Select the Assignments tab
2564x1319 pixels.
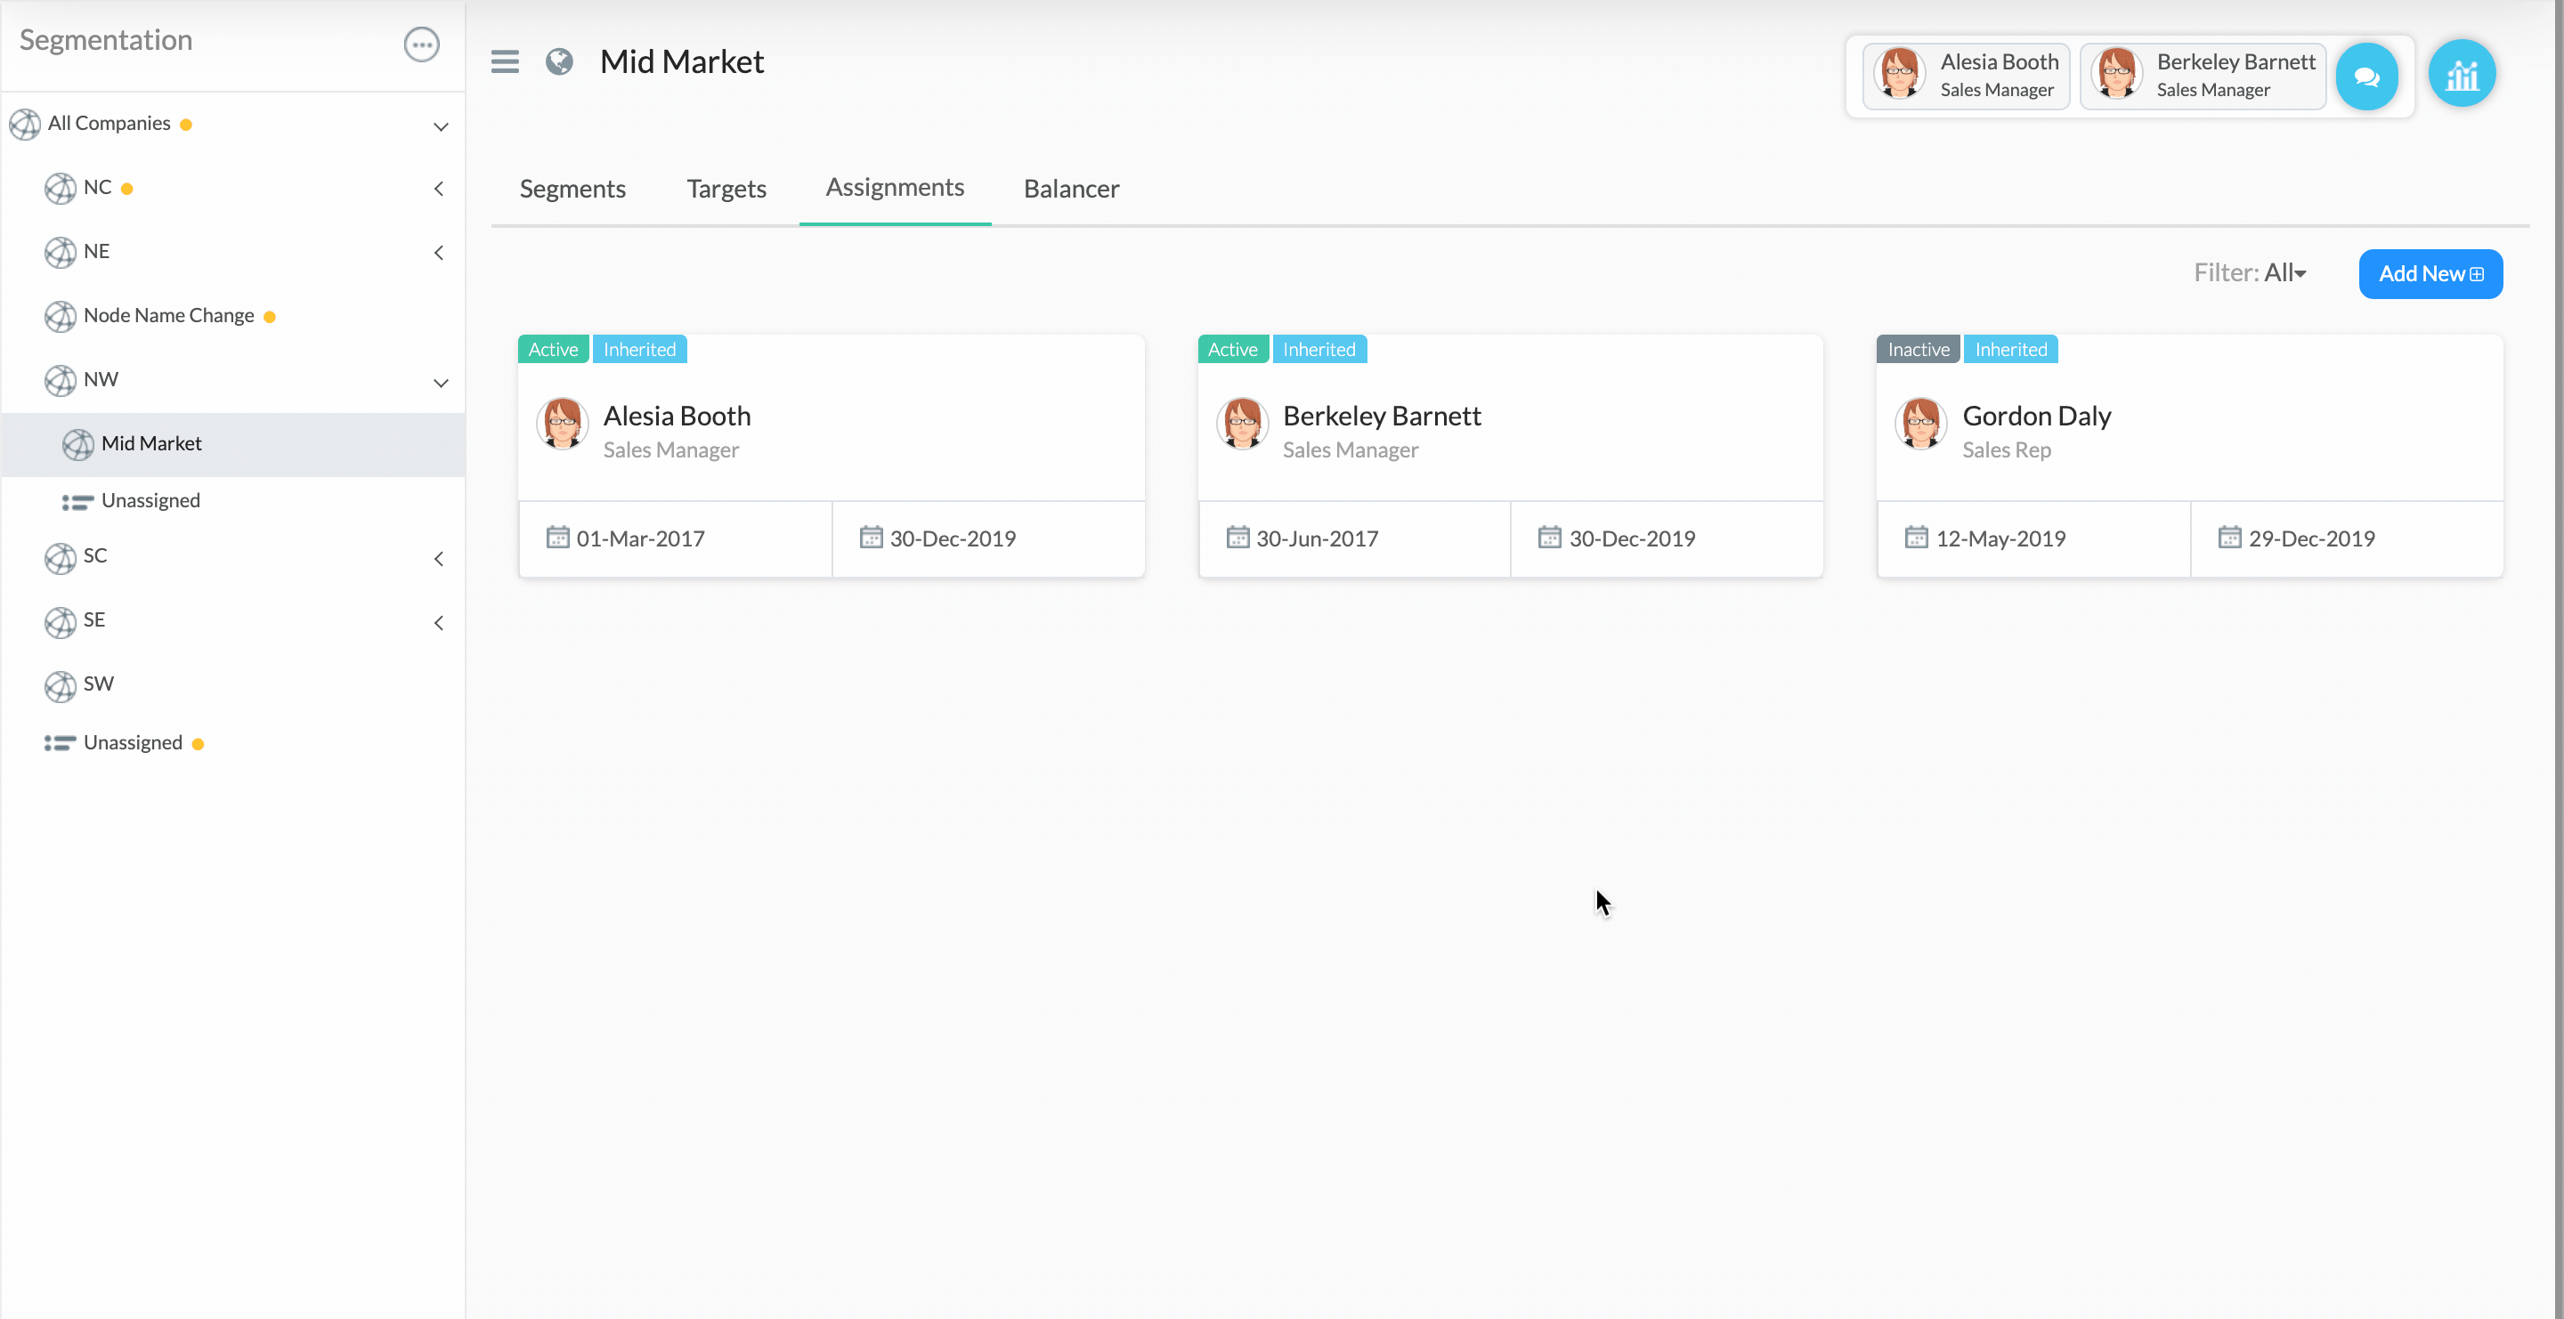coord(895,187)
